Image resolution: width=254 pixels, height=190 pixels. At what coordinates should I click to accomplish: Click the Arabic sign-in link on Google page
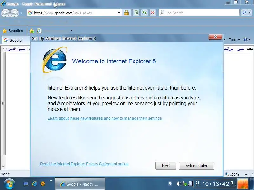tap(16, 49)
